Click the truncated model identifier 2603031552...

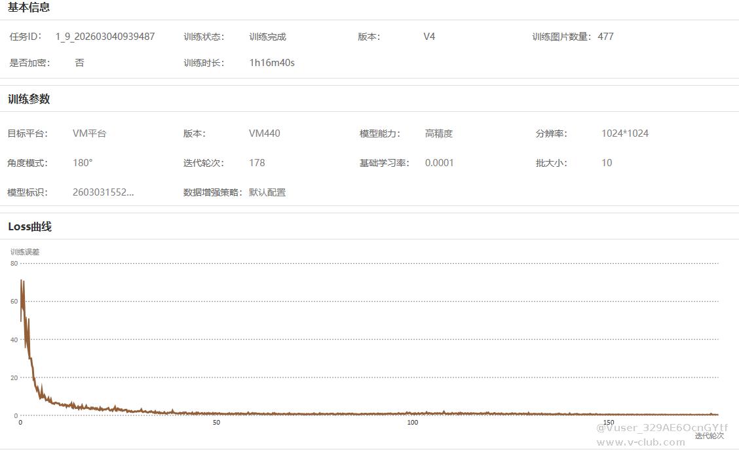coord(103,192)
